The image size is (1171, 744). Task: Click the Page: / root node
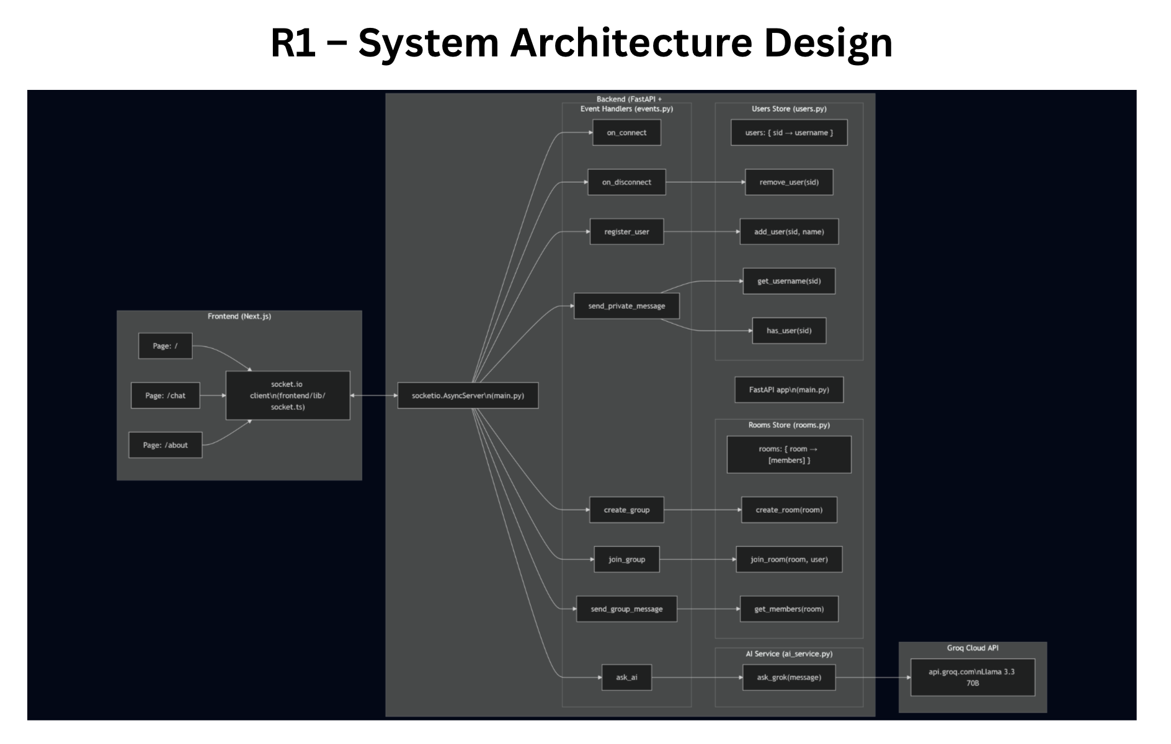(x=165, y=346)
